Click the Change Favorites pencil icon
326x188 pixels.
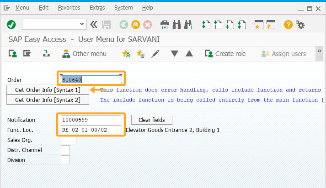155,54
